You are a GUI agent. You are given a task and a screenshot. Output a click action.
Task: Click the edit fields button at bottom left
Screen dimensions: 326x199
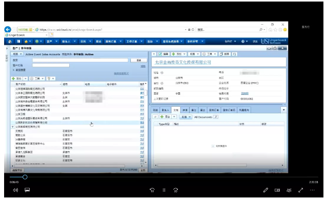pyautogui.click(x=17, y=170)
